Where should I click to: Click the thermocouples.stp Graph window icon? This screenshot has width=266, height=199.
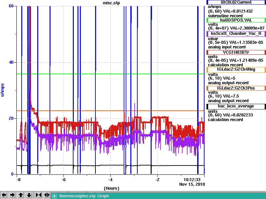pyautogui.click(x=54, y=196)
